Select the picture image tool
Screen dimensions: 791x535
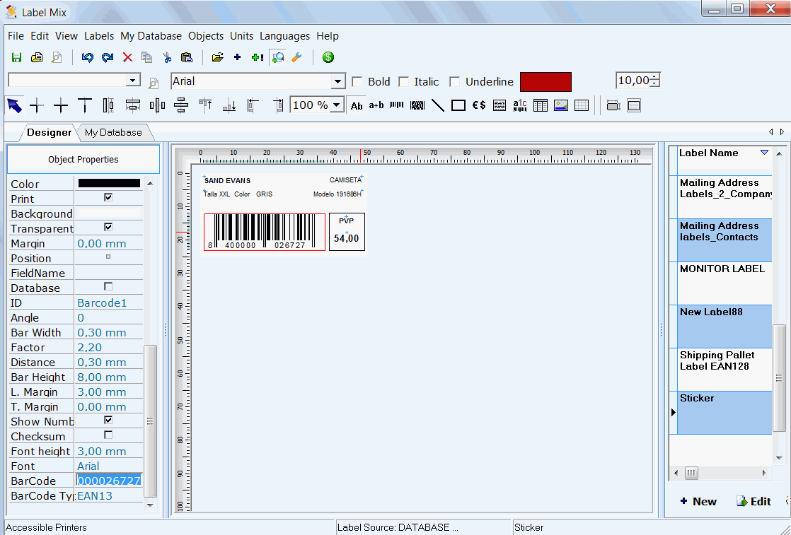561,105
